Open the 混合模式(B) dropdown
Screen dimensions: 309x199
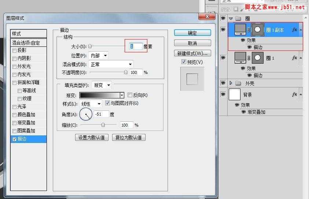111,64
